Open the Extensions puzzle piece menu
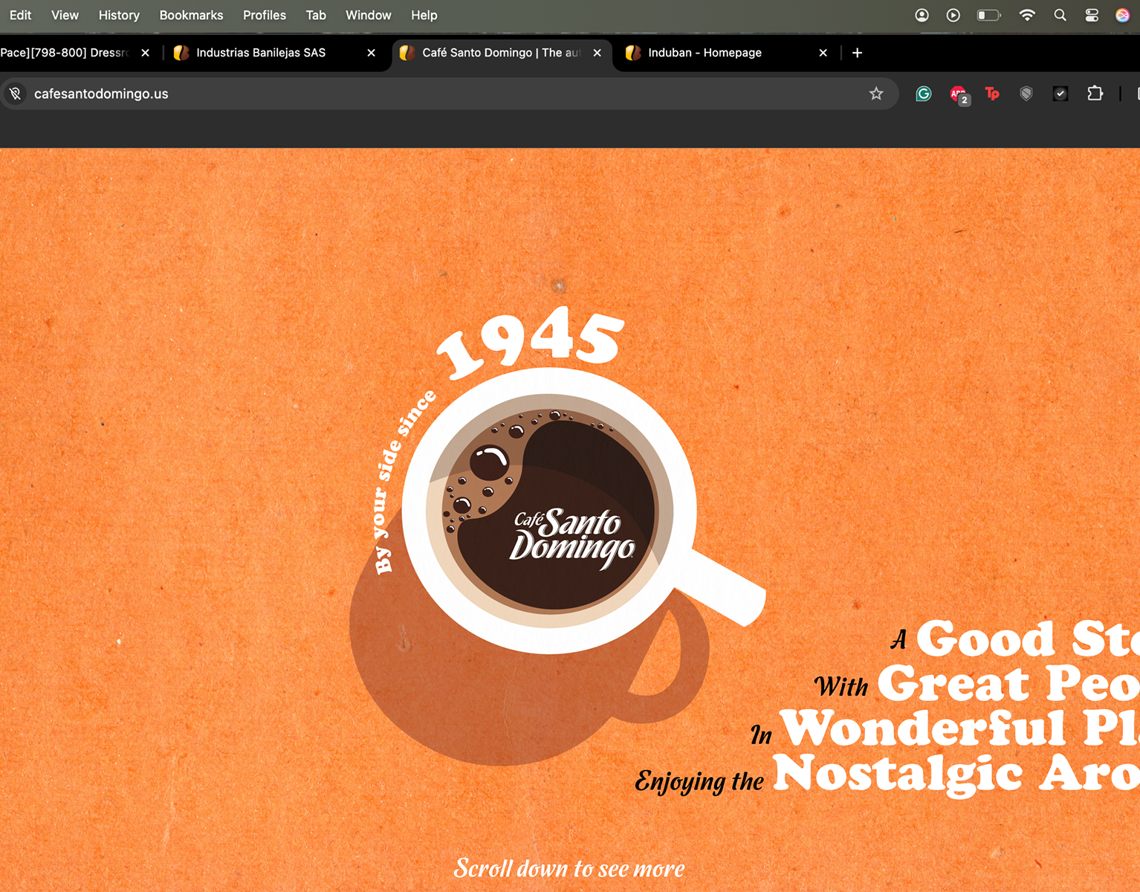The image size is (1140, 892). point(1095,94)
